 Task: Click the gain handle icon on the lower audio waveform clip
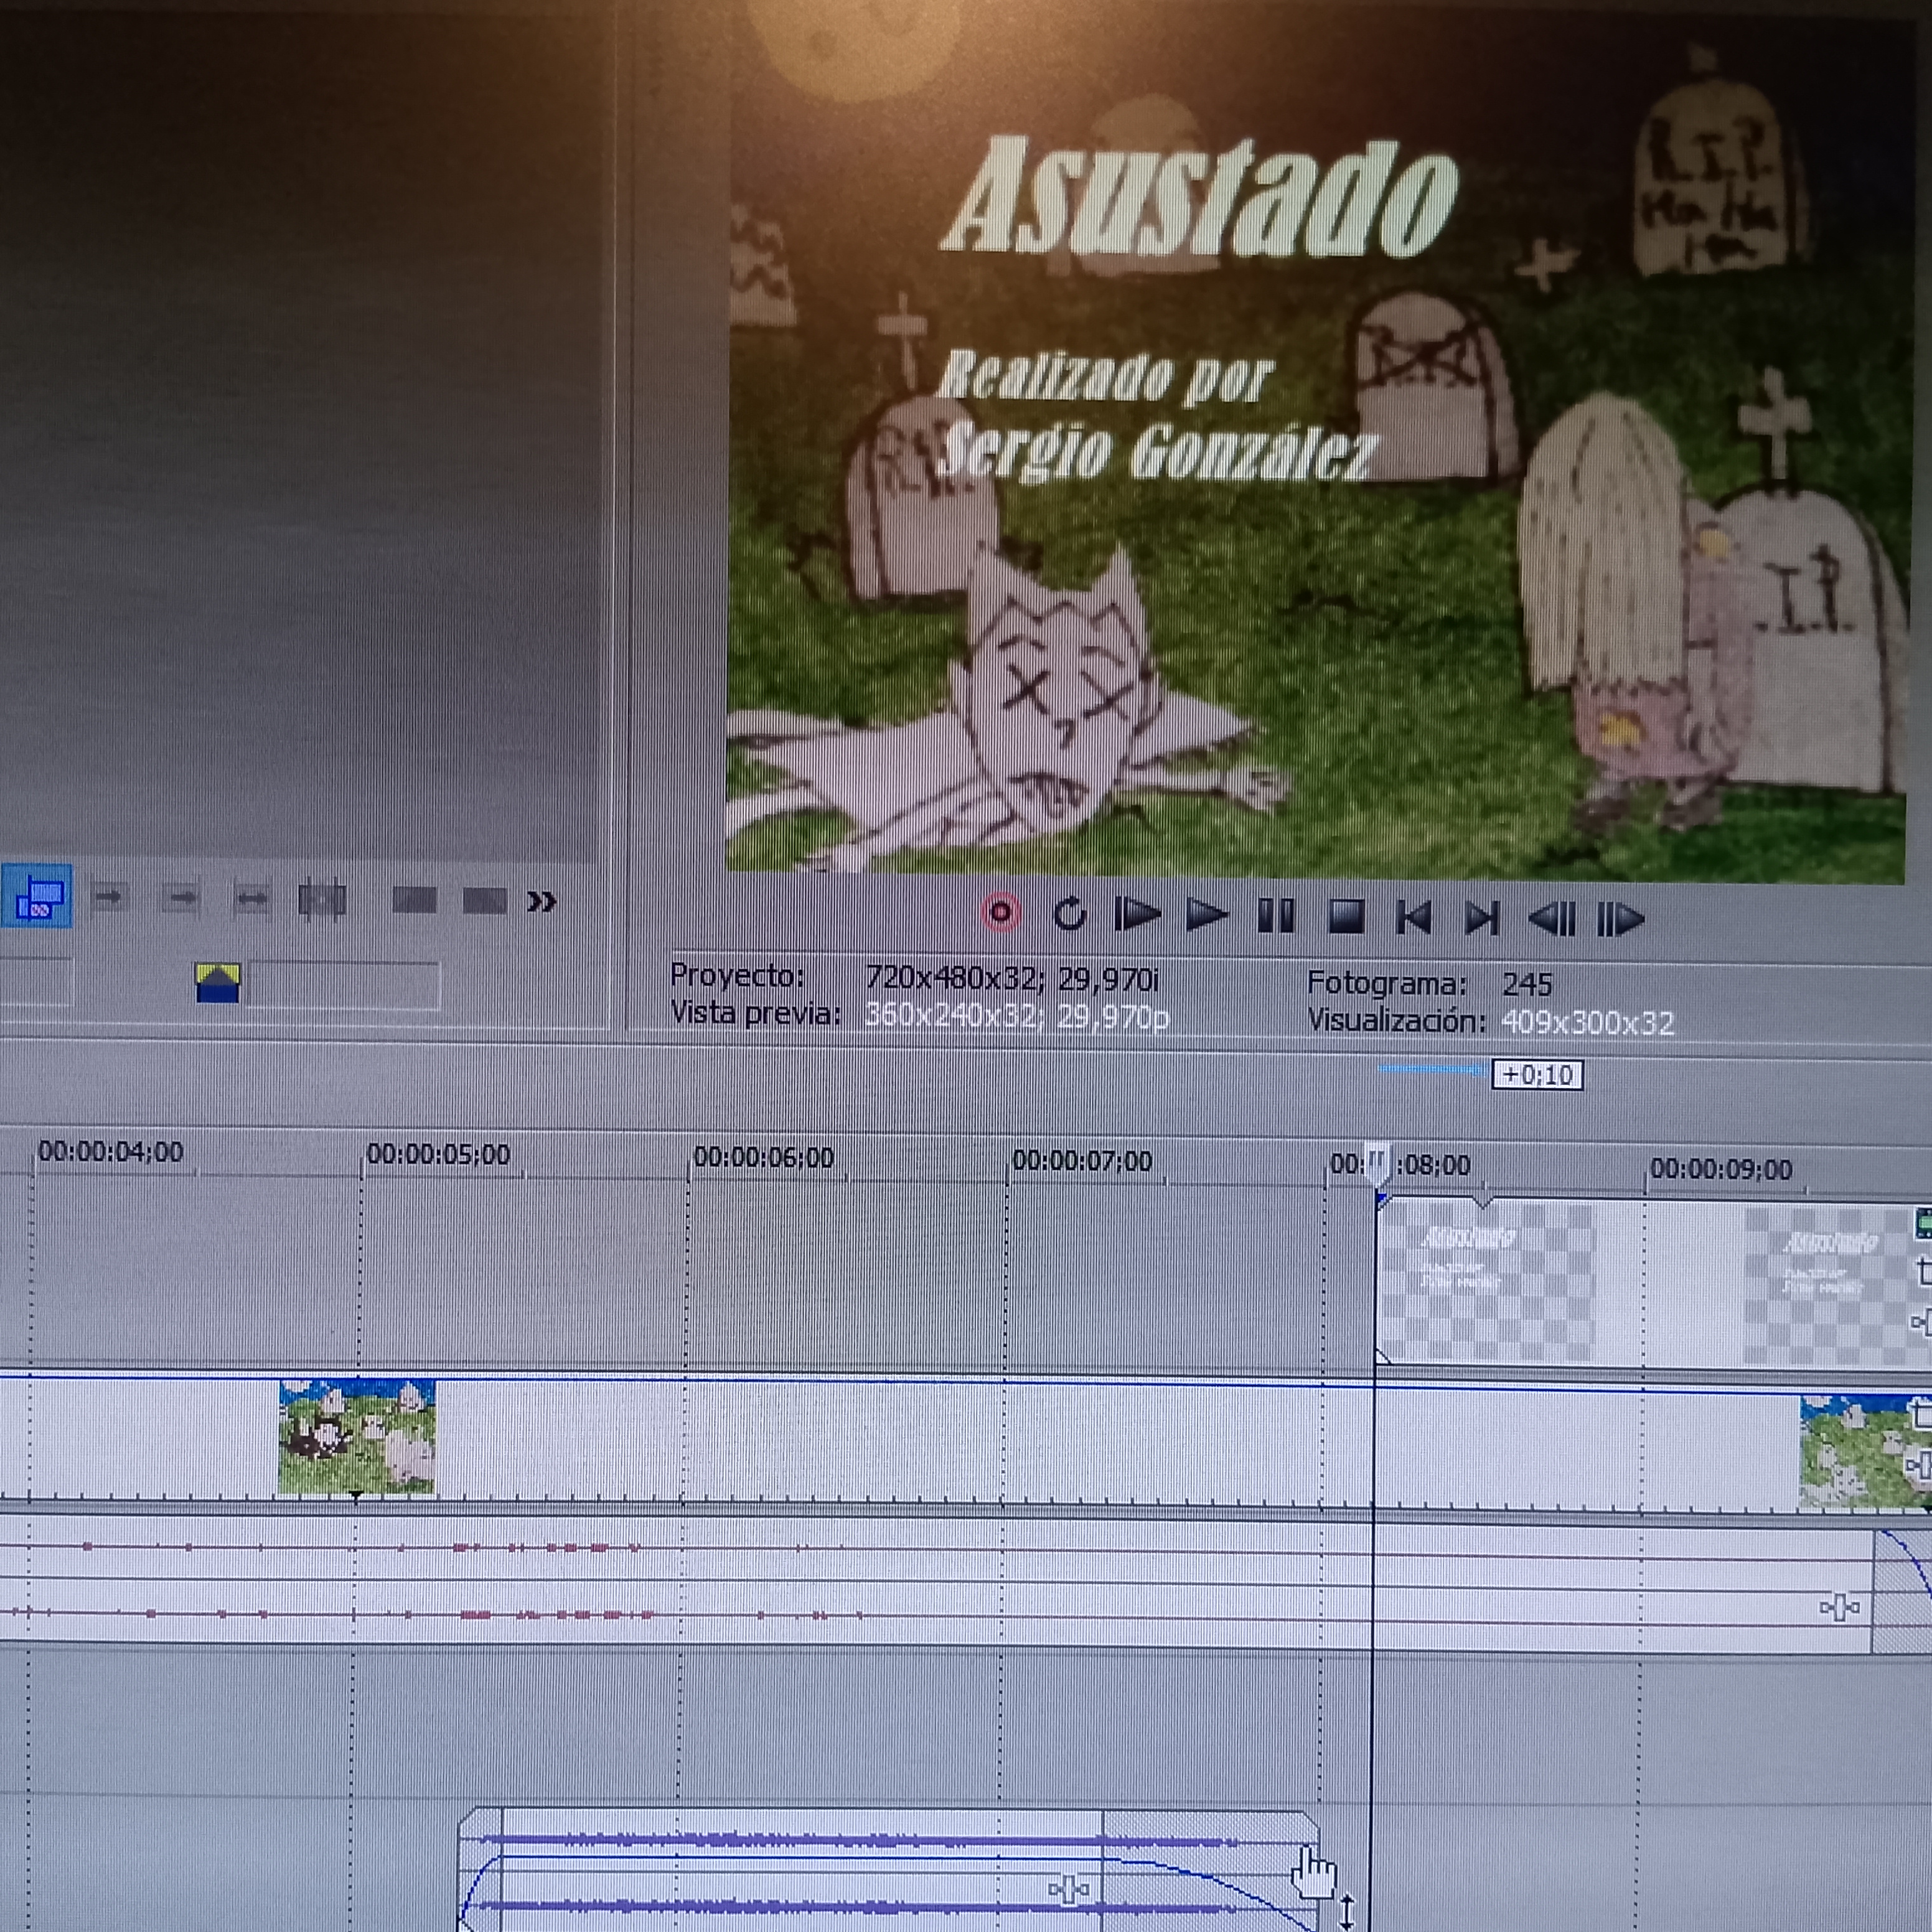tap(1069, 1889)
